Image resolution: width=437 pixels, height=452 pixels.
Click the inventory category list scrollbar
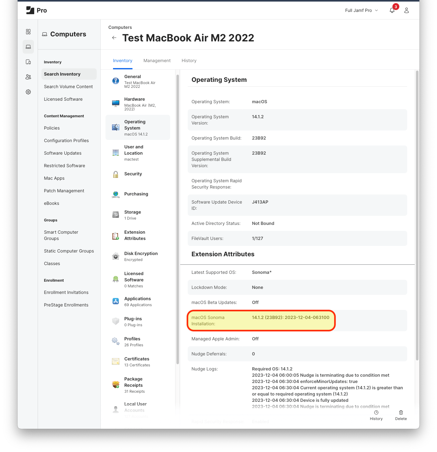pyautogui.click(x=178, y=219)
